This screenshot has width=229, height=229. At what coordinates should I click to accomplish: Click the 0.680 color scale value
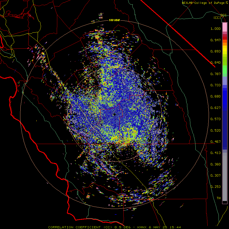(216, 96)
